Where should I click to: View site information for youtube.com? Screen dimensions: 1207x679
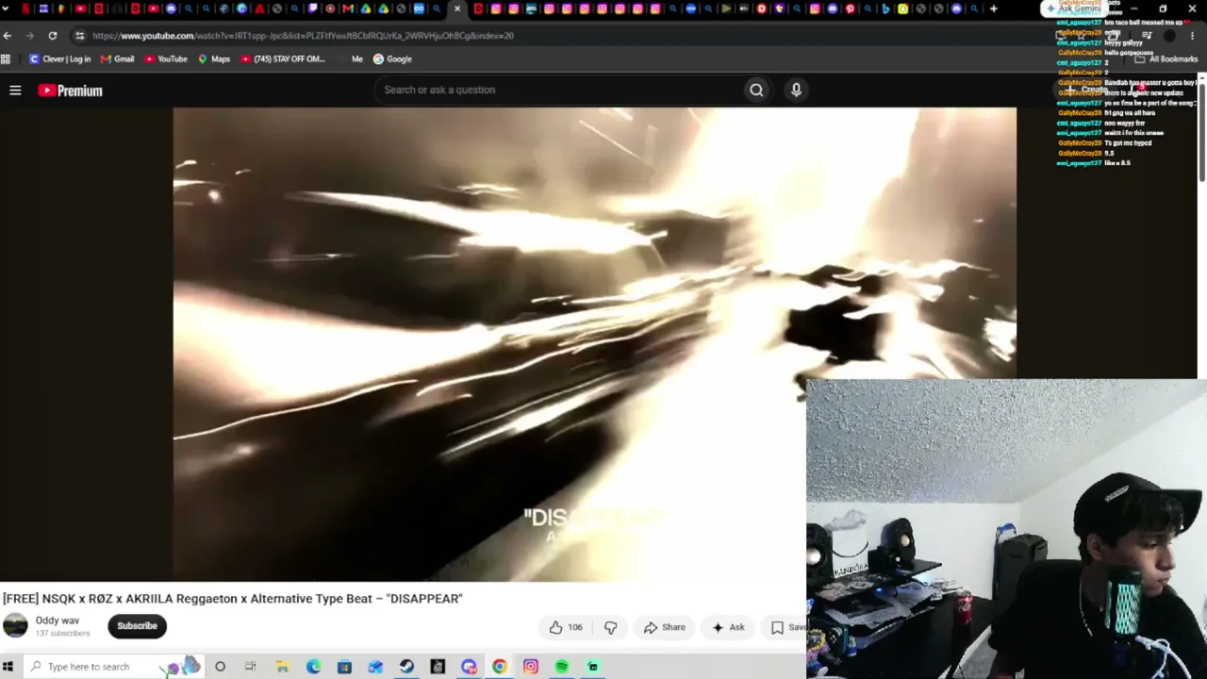click(x=79, y=36)
